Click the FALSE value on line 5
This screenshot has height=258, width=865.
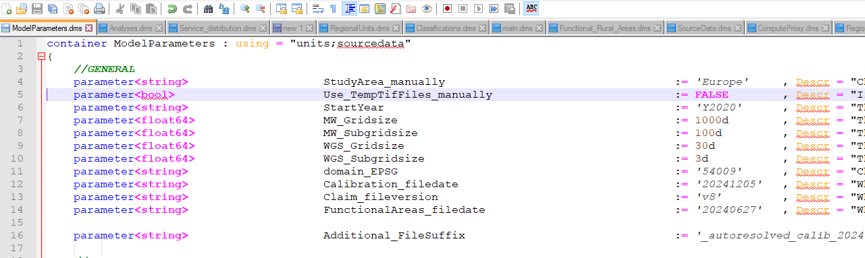point(712,95)
